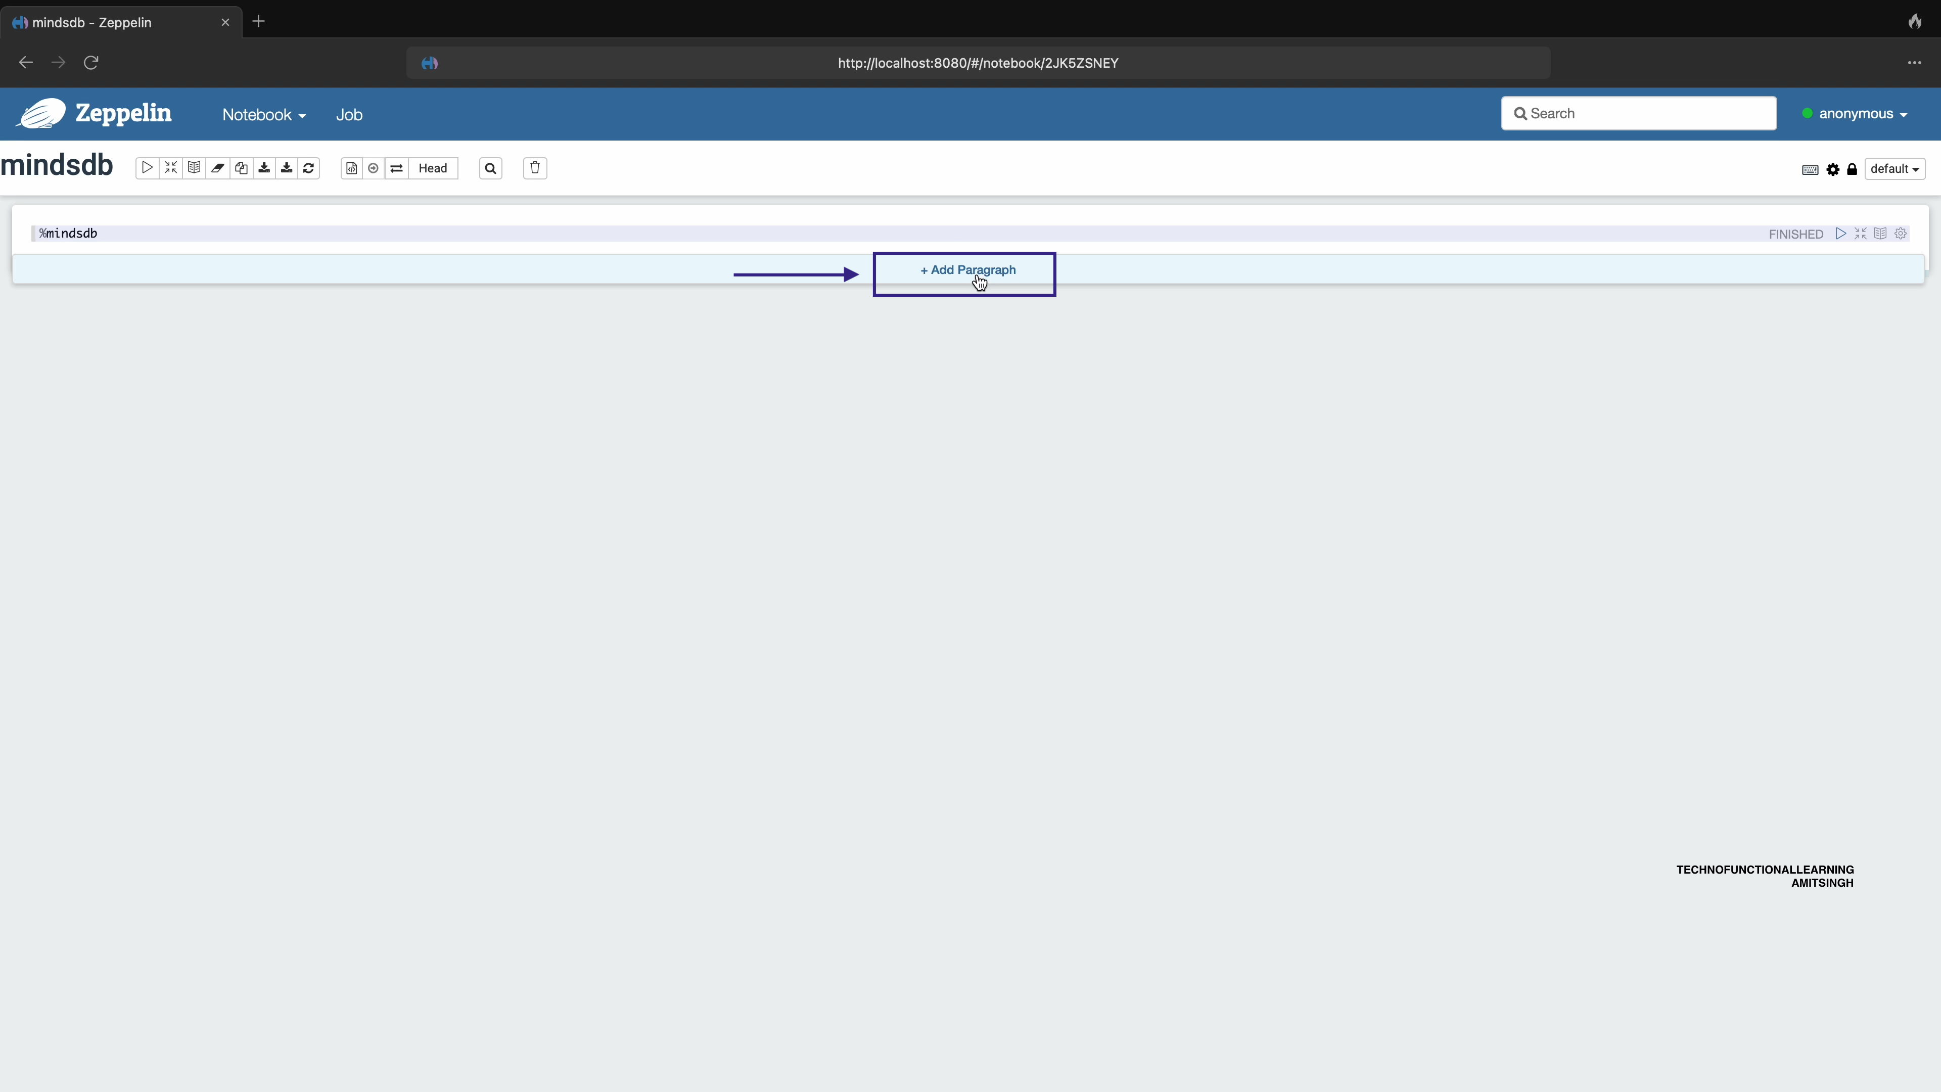Export the notebook using the download icon

point(264,168)
